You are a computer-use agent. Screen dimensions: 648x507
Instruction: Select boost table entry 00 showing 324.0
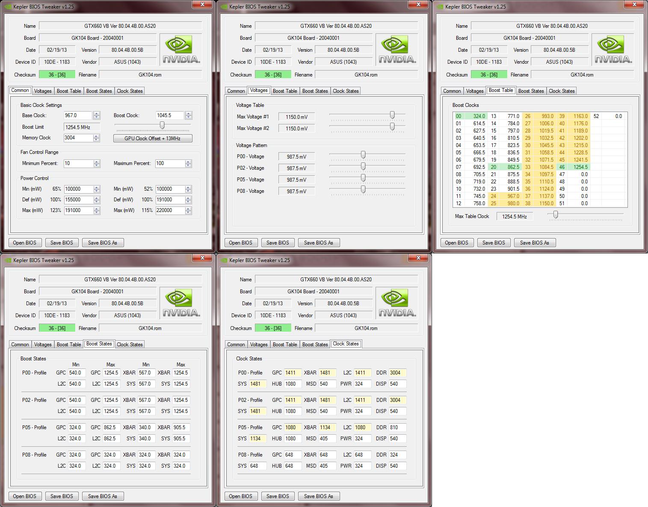click(470, 116)
